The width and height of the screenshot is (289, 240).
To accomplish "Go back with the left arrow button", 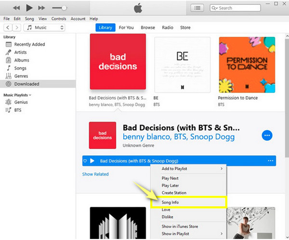I will (8, 27).
